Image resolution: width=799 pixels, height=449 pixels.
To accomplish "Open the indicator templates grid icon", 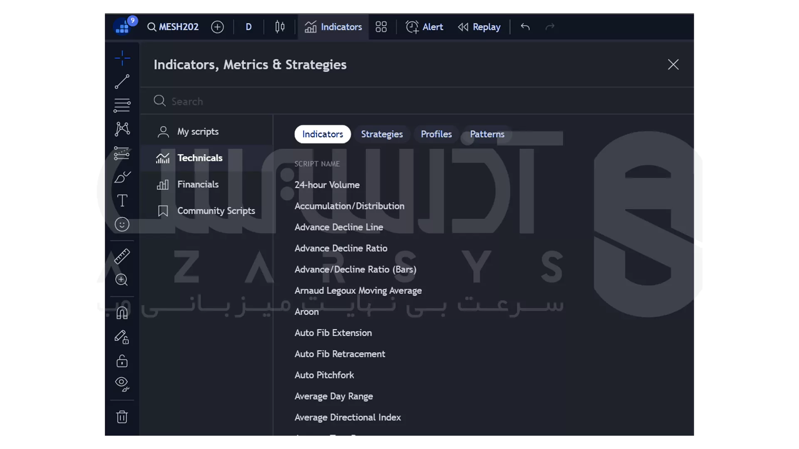I will 381,27.
